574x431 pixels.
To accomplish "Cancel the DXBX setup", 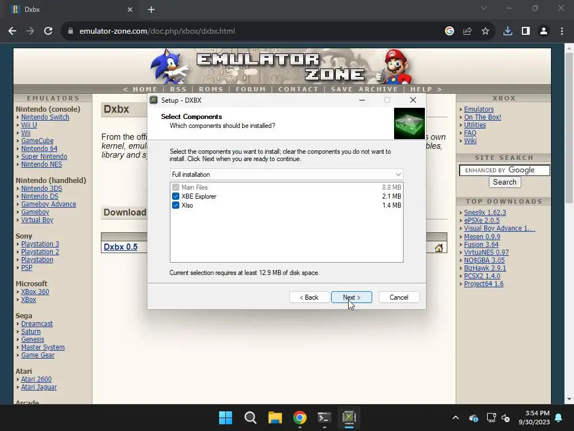I will [x=399, y=297].
